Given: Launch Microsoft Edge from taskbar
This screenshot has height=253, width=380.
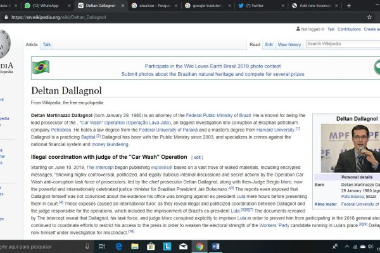Looking at the screenshot, I should [119, 247].
